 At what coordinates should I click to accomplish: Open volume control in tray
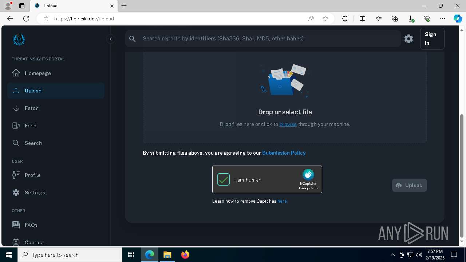pos(419,255)
